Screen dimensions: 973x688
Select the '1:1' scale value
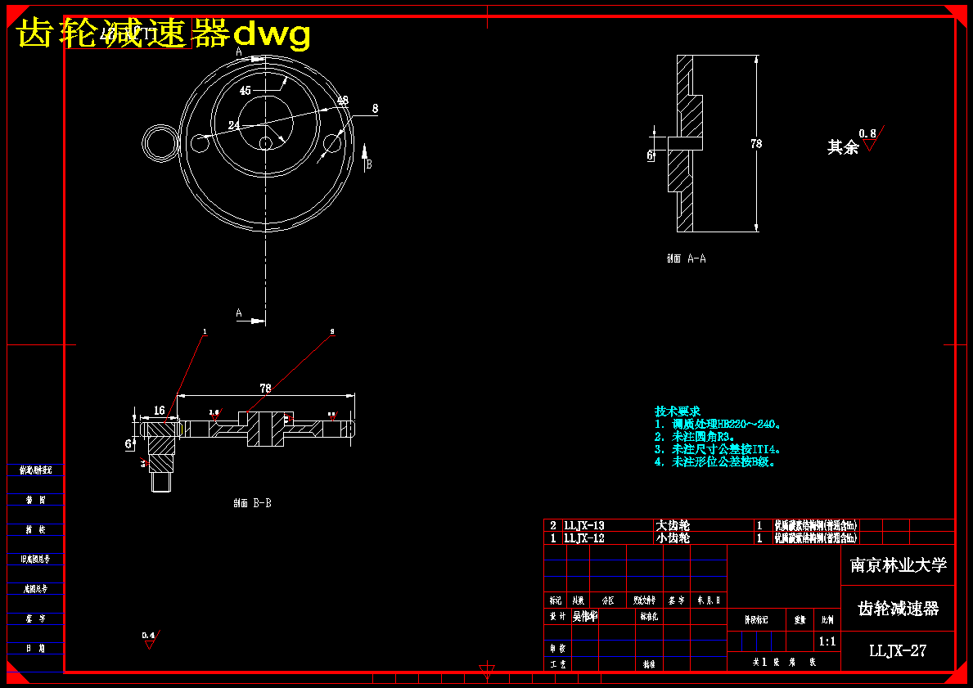(827, 641)
